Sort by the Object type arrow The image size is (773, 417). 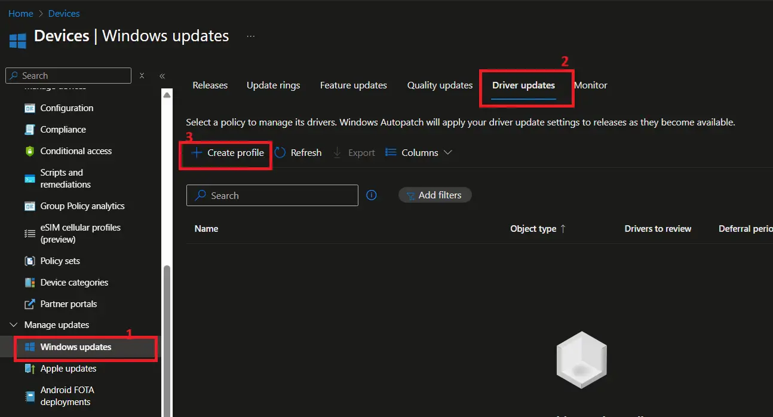pos(563,229)
